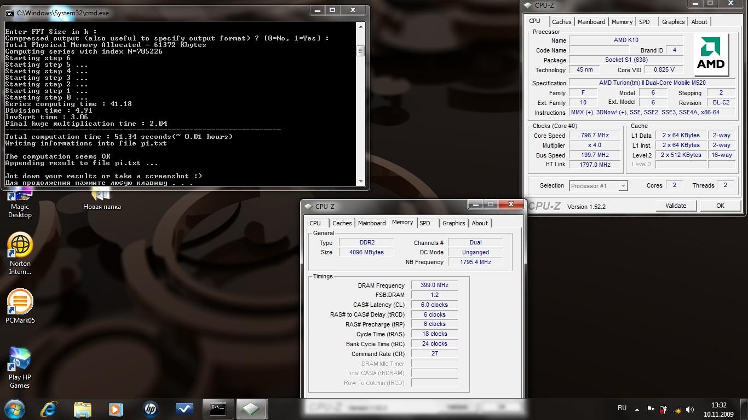Viewport: 748px width, 420px height.
Task: Click Level 2 cache value 2 x 512 KBytes
Action: click(681, 155)
